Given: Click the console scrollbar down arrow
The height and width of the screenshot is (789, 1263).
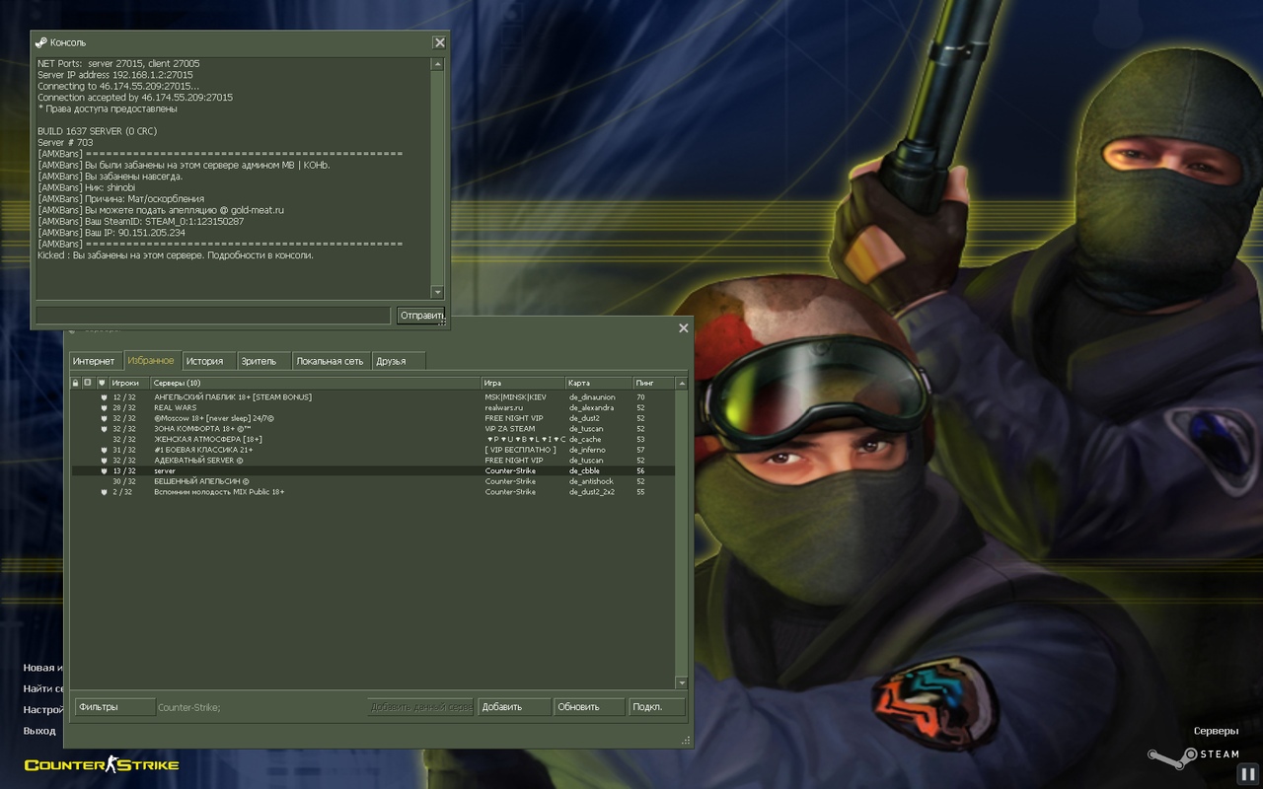Looking at the screenshot, I should [438, 292].
